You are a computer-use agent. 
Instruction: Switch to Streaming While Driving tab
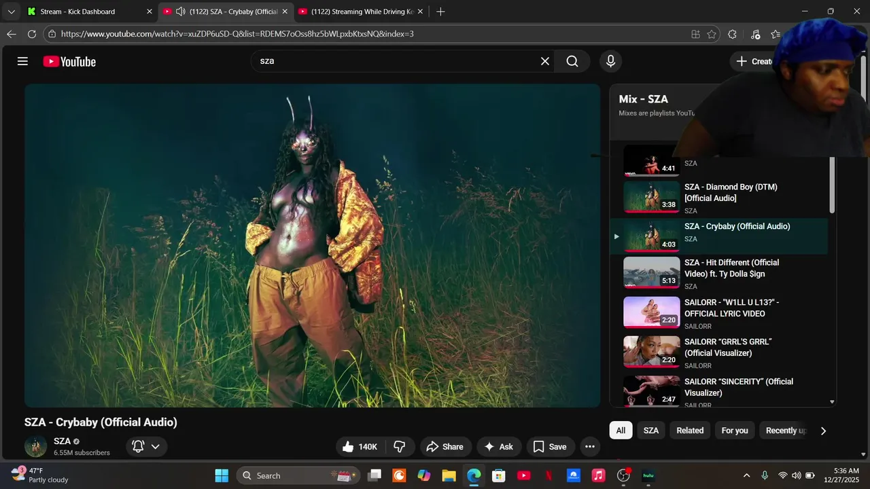click(x=362, y=12)
